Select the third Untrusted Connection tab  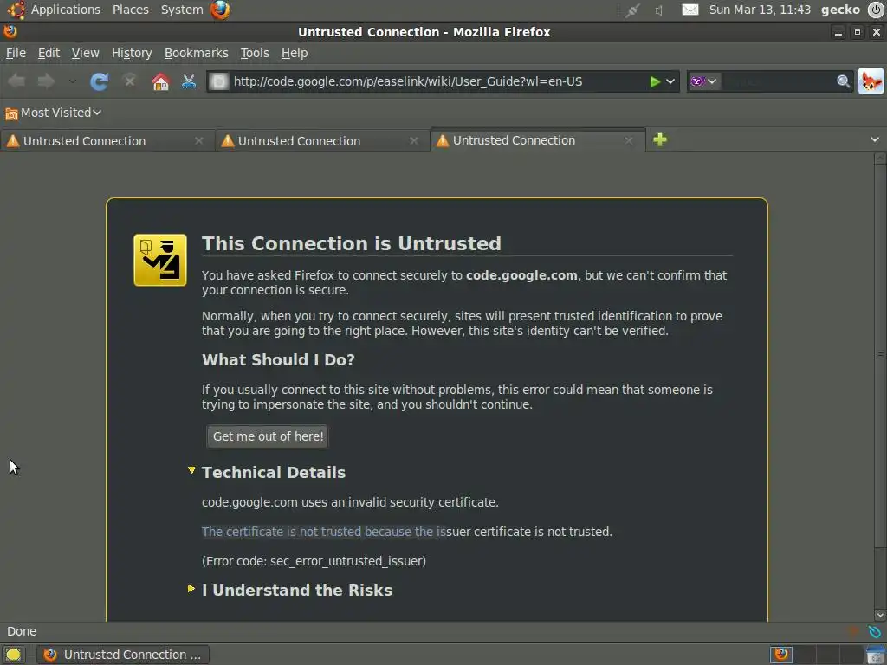(537, 140)
